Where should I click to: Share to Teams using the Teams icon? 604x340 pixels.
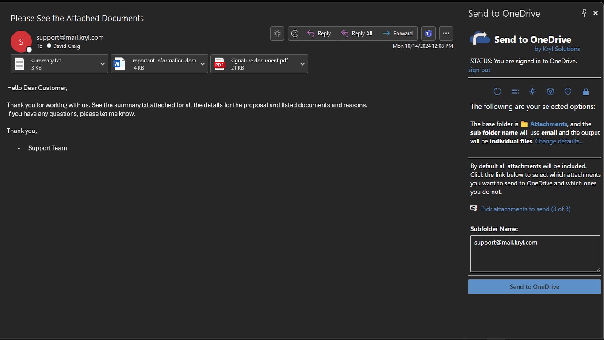point(428,33)
